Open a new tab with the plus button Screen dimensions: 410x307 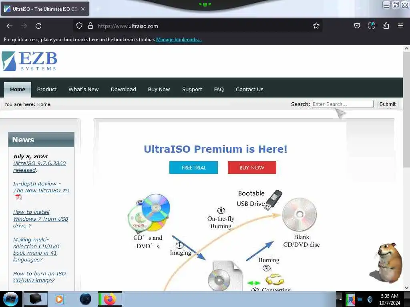pos(98,9)
